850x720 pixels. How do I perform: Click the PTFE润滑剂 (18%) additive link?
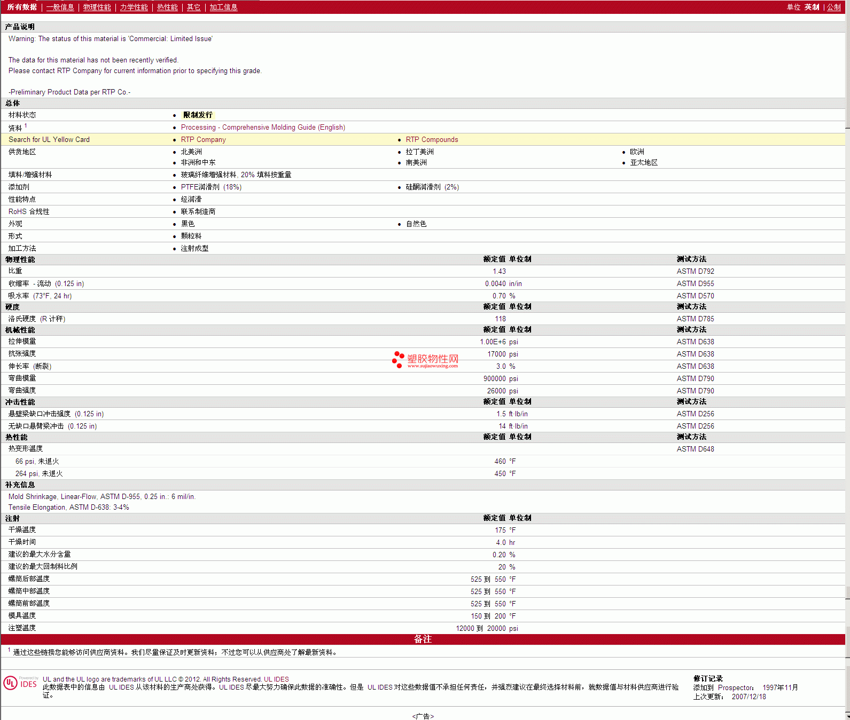click(211, 187)
